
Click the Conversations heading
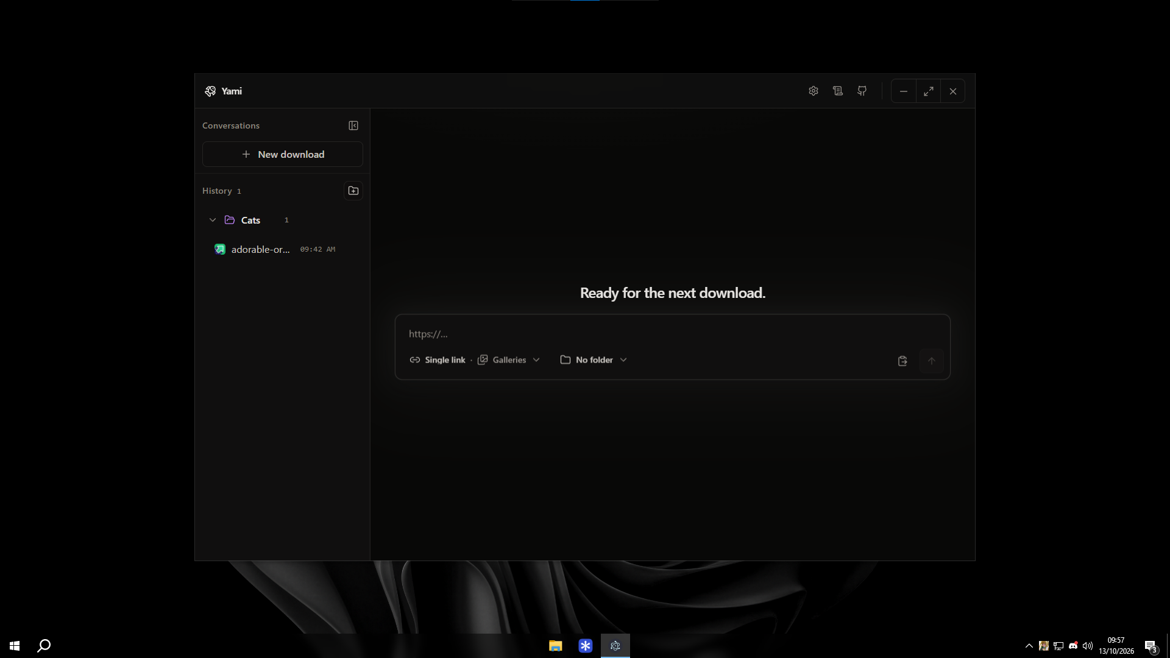point(231,126)
